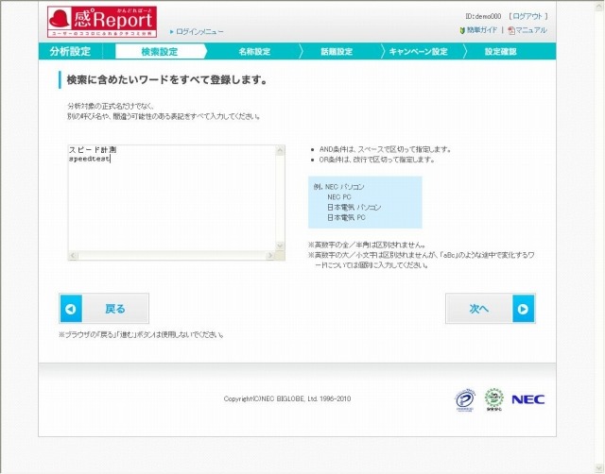Select the 設定確認 step tab

pyautogui.click(x=501, y=51)
